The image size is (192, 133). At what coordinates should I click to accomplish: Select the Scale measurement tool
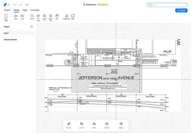tap(69, 124)
